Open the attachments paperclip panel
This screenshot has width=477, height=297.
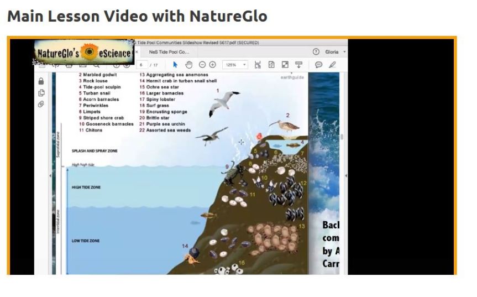41,104
